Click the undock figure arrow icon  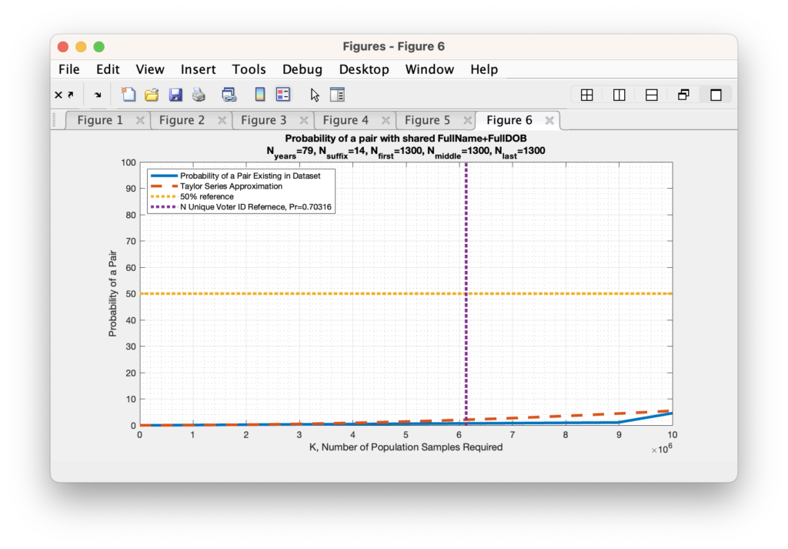coord(71,95)
